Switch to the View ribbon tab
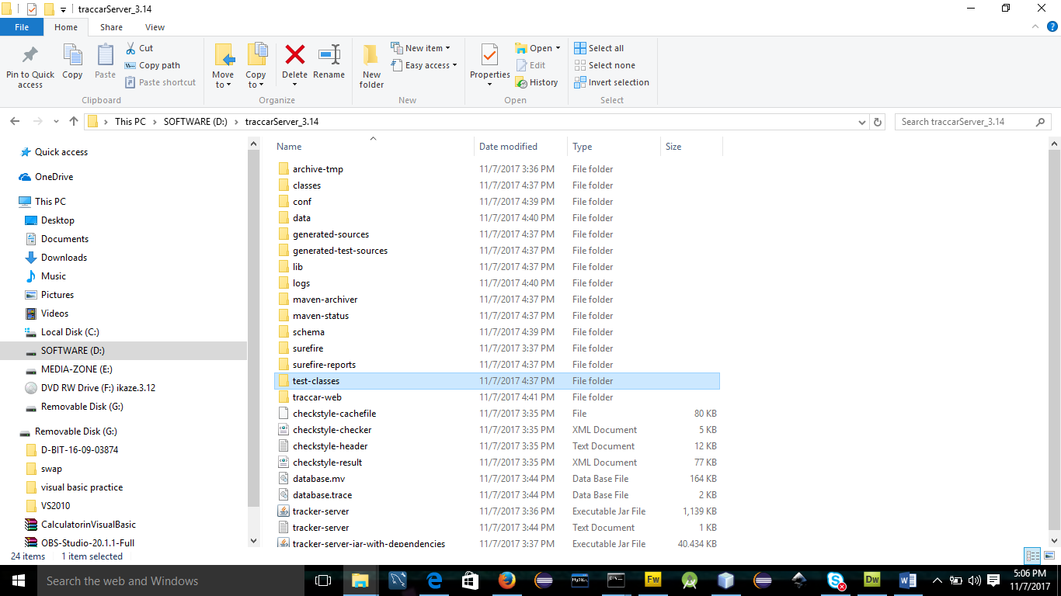 click(x=155, y=27)
